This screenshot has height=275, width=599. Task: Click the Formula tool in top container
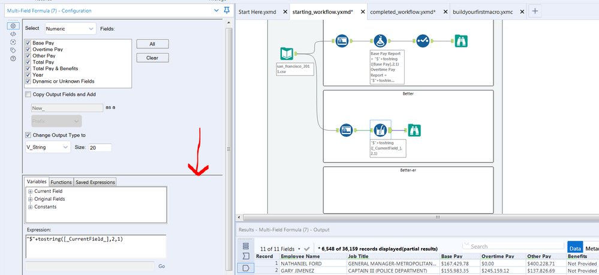click(x=381, y=41)
